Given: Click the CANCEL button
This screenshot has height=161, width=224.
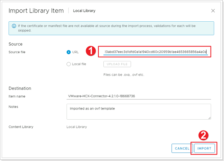Looking at the screenshot, I should tap(182, 148).
